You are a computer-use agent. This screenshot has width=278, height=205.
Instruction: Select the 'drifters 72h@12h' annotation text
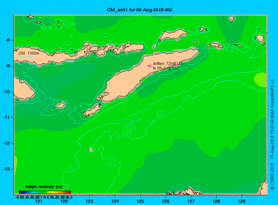pos(168,64)
